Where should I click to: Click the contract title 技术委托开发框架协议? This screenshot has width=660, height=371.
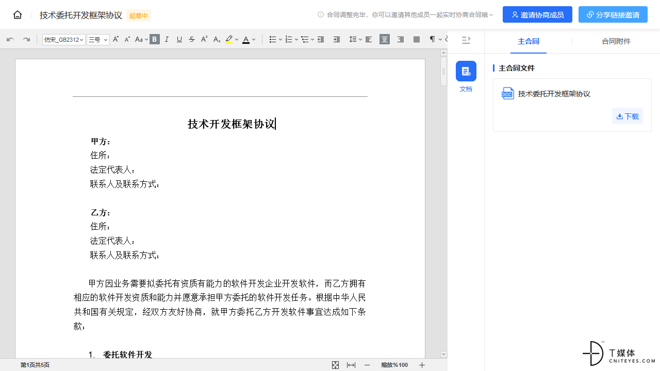(x=81, y=15)
